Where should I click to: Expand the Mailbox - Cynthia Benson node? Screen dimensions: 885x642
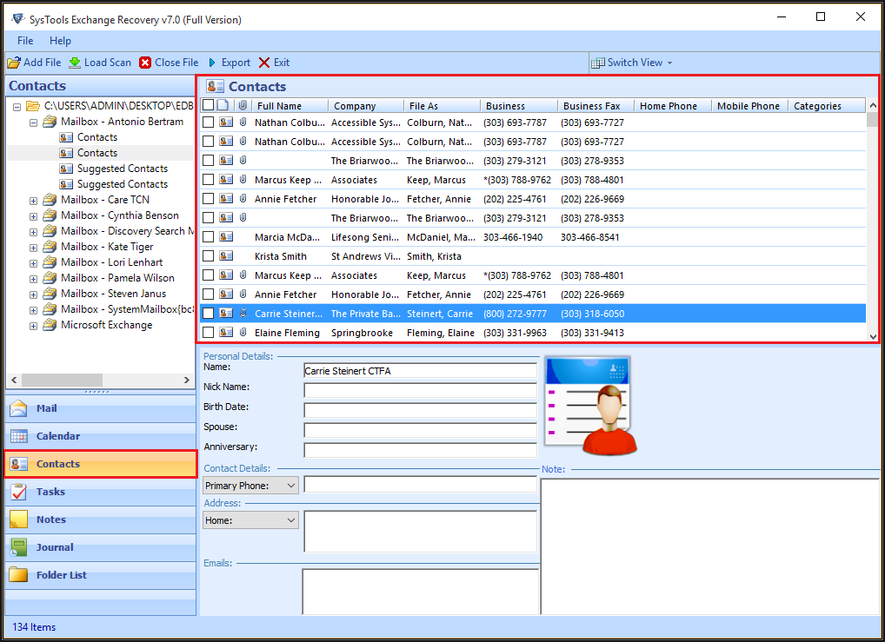[x=33, y=216]
